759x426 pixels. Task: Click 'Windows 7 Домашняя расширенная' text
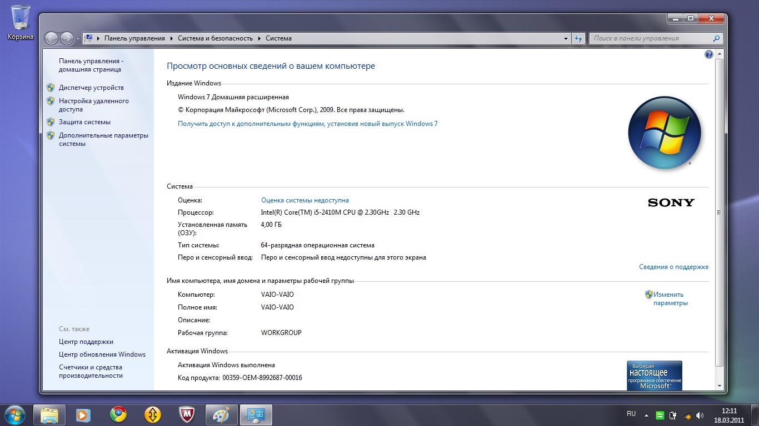click(233, 97)
